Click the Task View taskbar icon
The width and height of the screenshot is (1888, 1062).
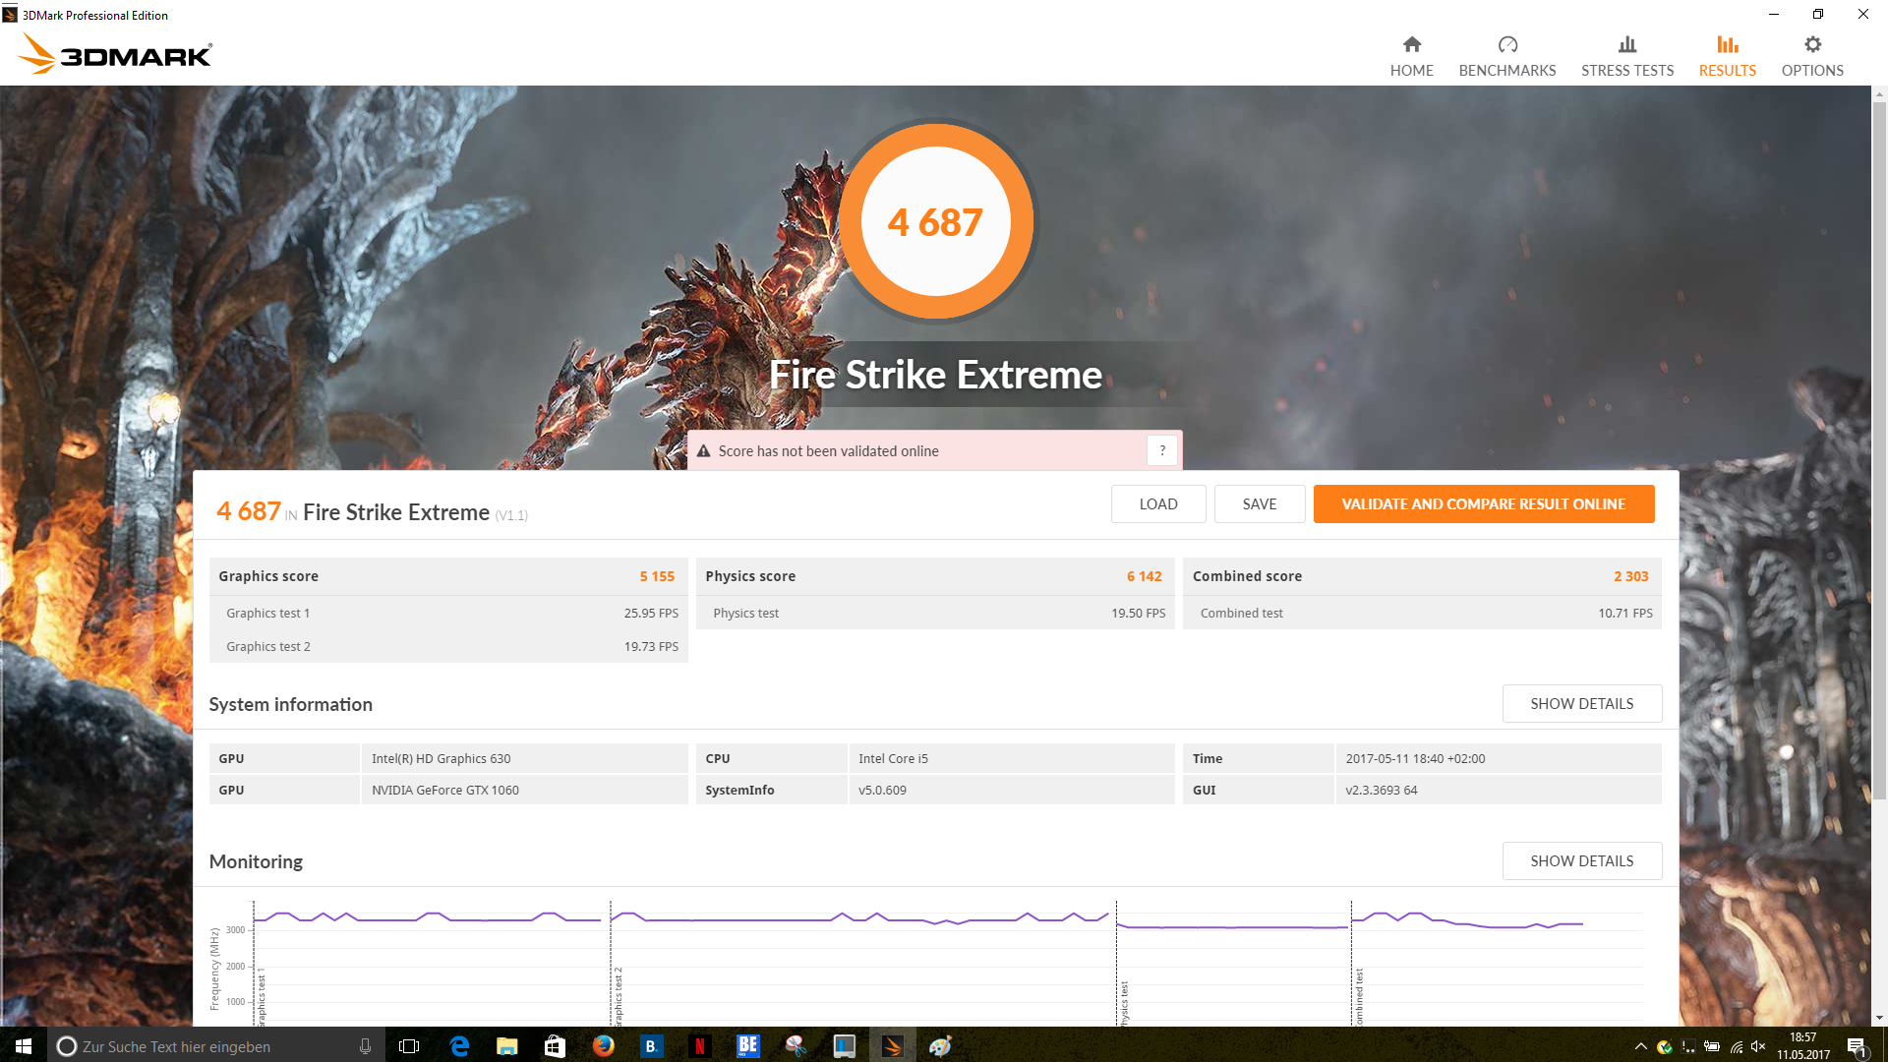point(409,1046)
